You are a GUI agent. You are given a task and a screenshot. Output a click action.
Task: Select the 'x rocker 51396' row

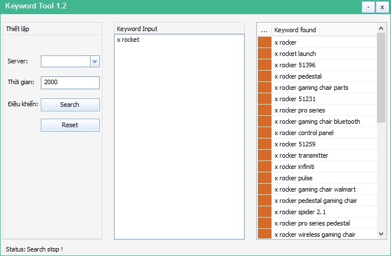pos(317,65)
